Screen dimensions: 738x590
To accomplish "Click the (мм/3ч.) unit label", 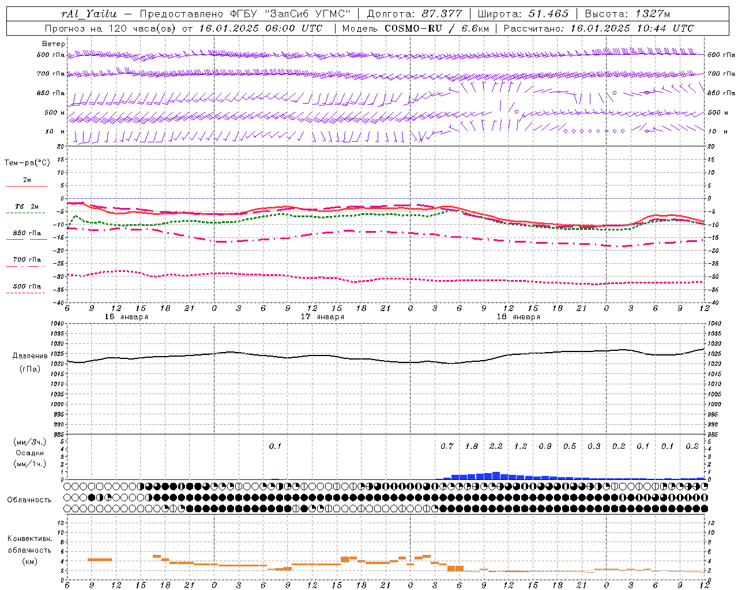I will pyautogui.click(x=29, y=442).
